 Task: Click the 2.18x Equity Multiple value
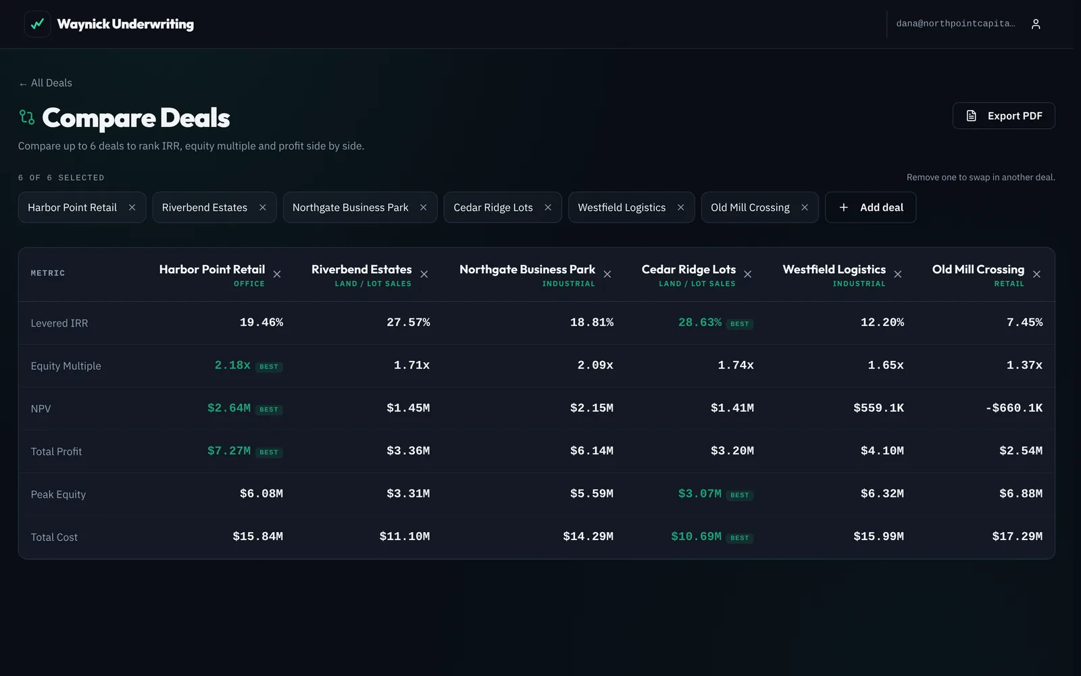(232, 365)
